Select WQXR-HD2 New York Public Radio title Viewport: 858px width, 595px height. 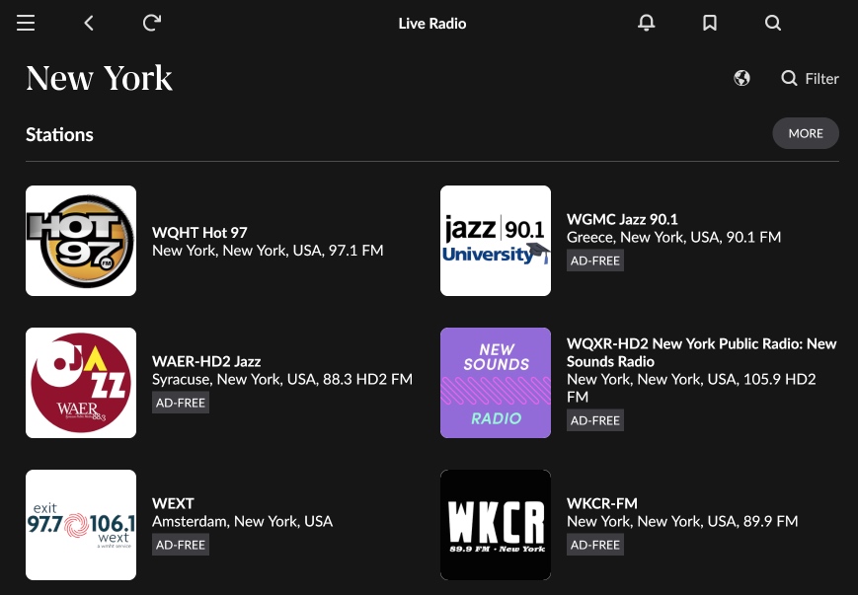(701, 352)
